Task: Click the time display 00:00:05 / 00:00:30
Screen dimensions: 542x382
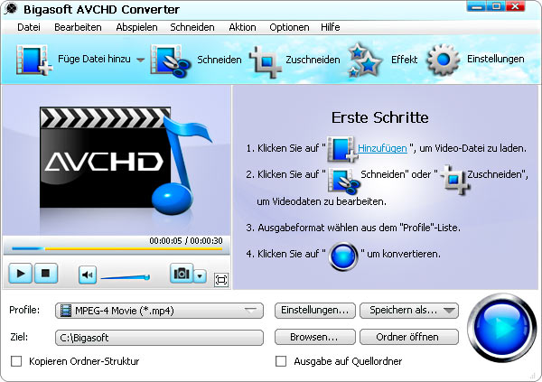Action: 186,240
